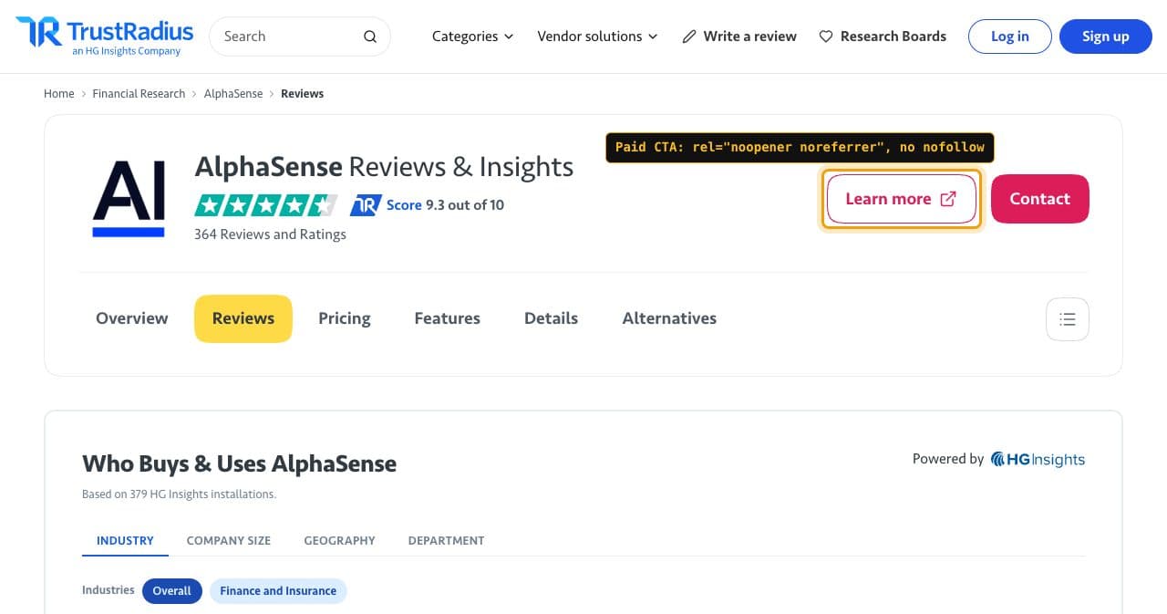Click 364 Reviews and Ratings text

point(271,234)
